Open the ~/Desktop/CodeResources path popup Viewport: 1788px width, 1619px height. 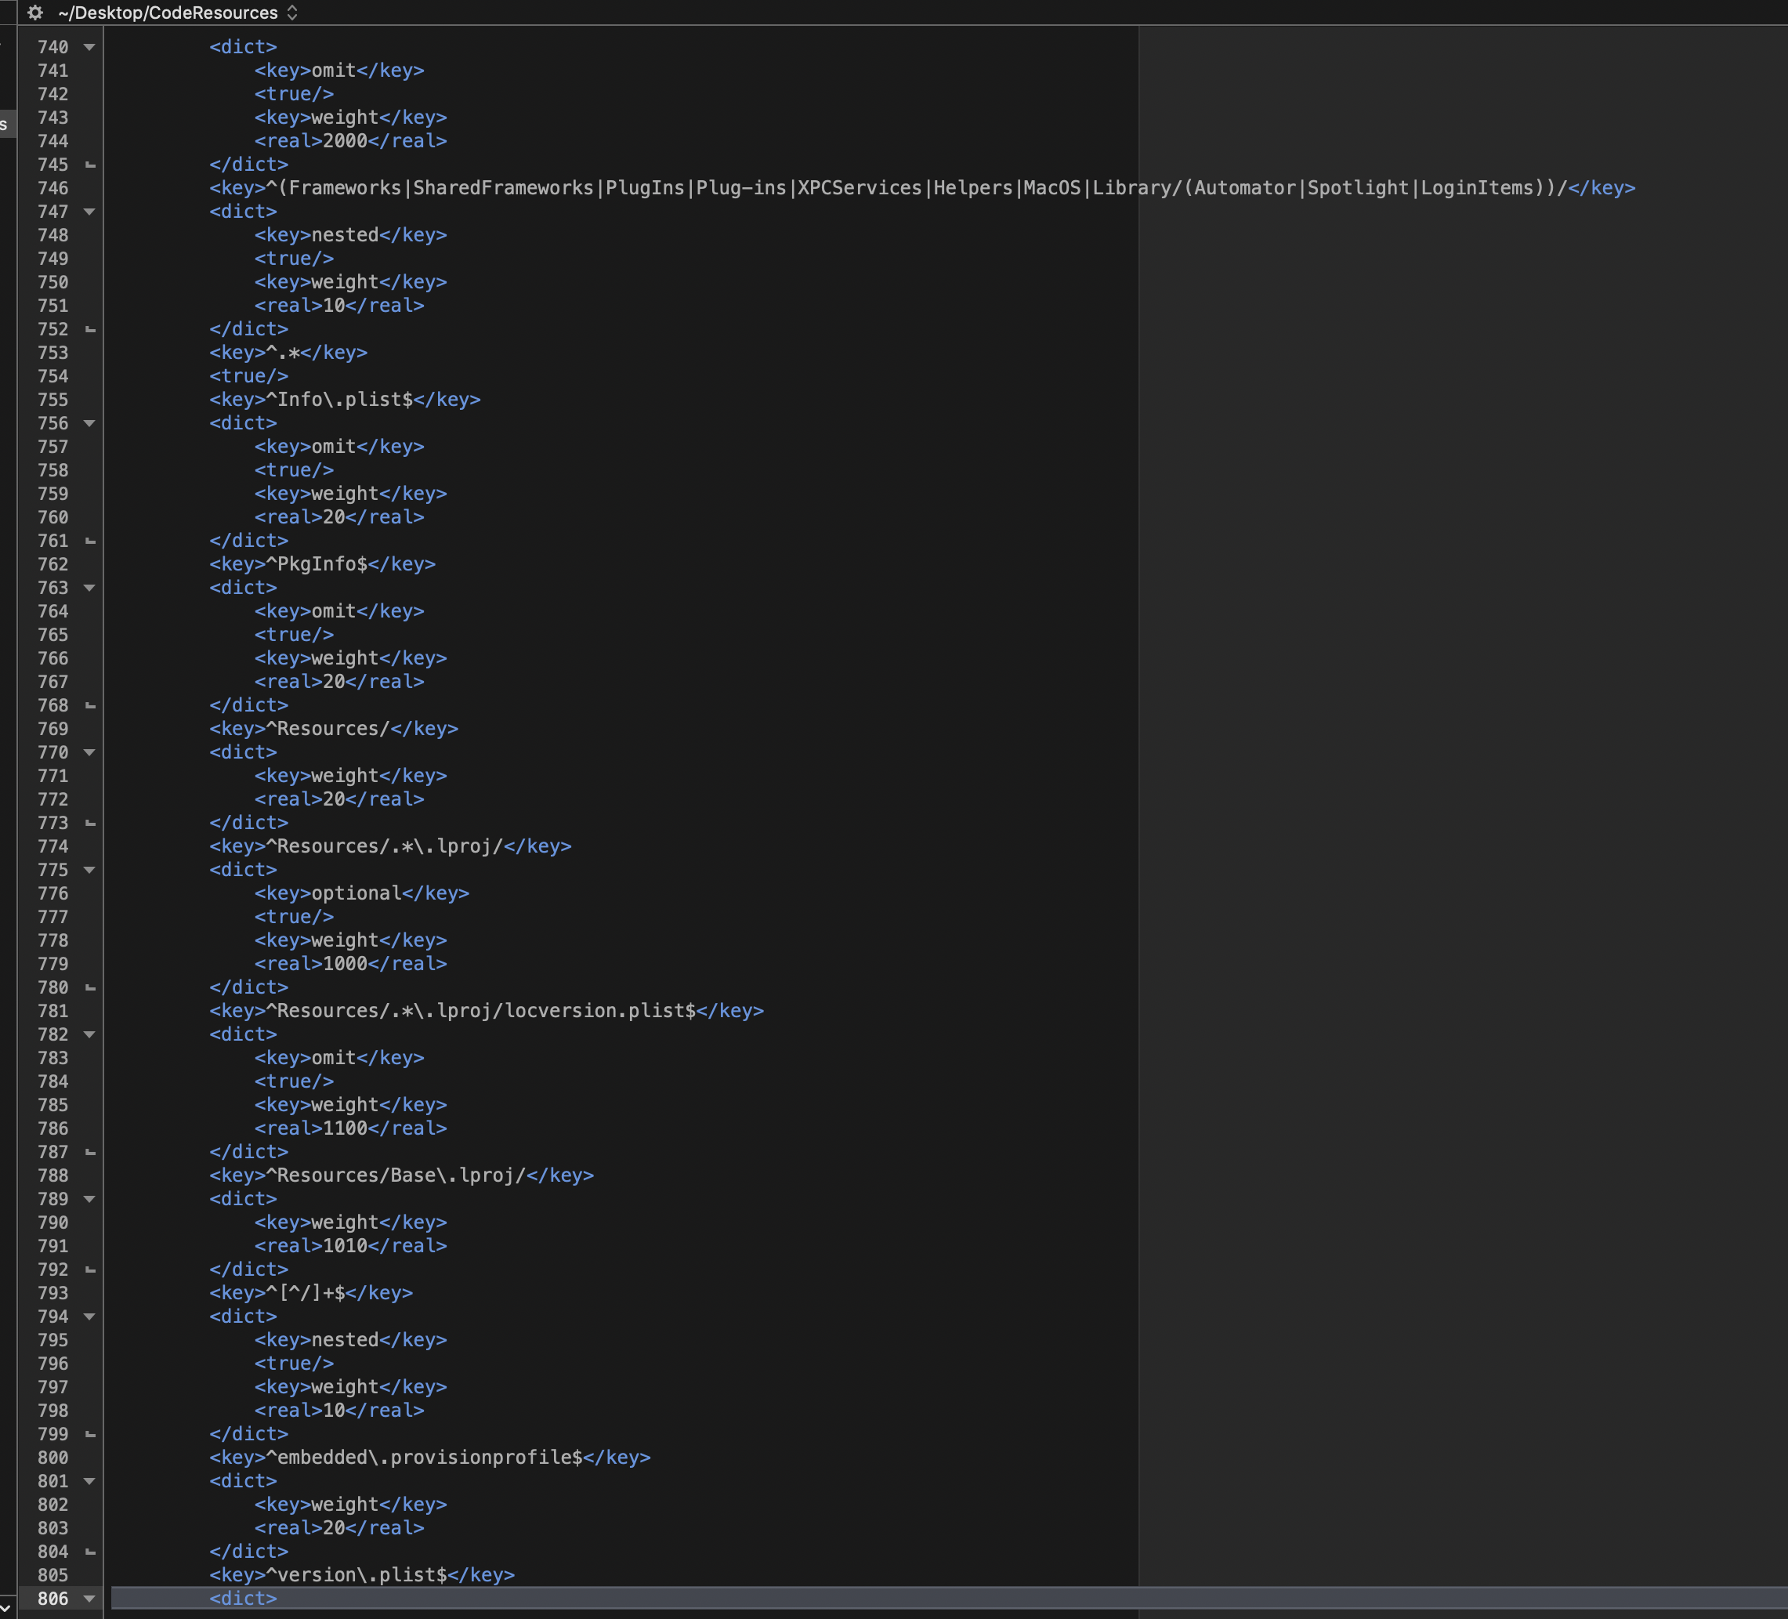177,13
